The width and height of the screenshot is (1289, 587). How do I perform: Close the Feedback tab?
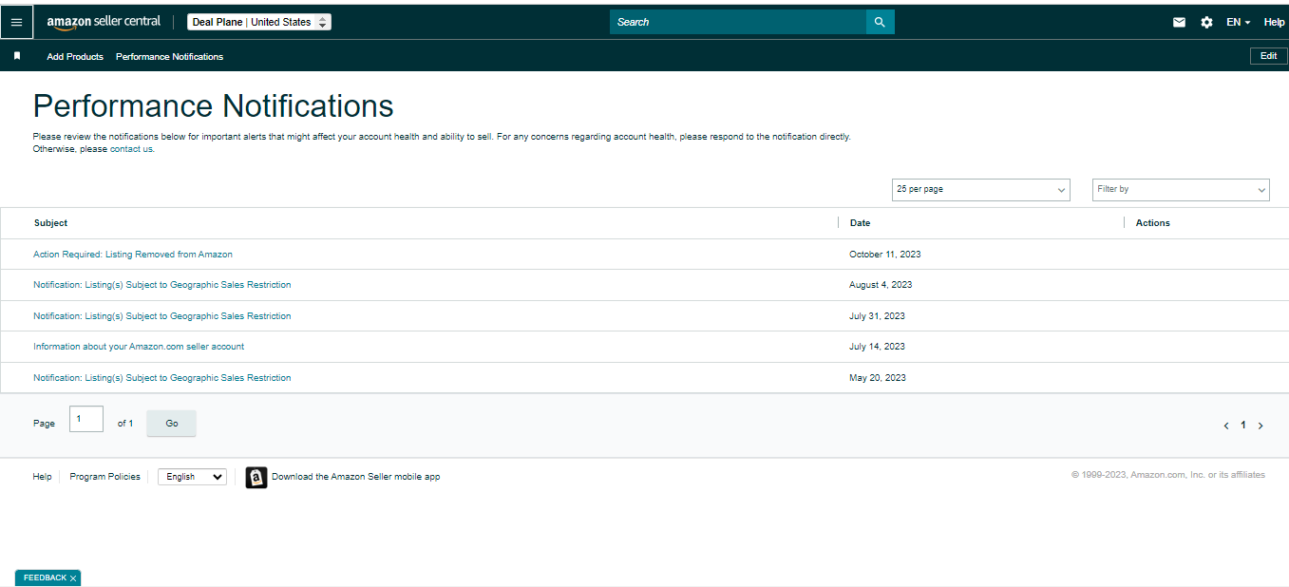pyautogui.click(x=73, y=578)
